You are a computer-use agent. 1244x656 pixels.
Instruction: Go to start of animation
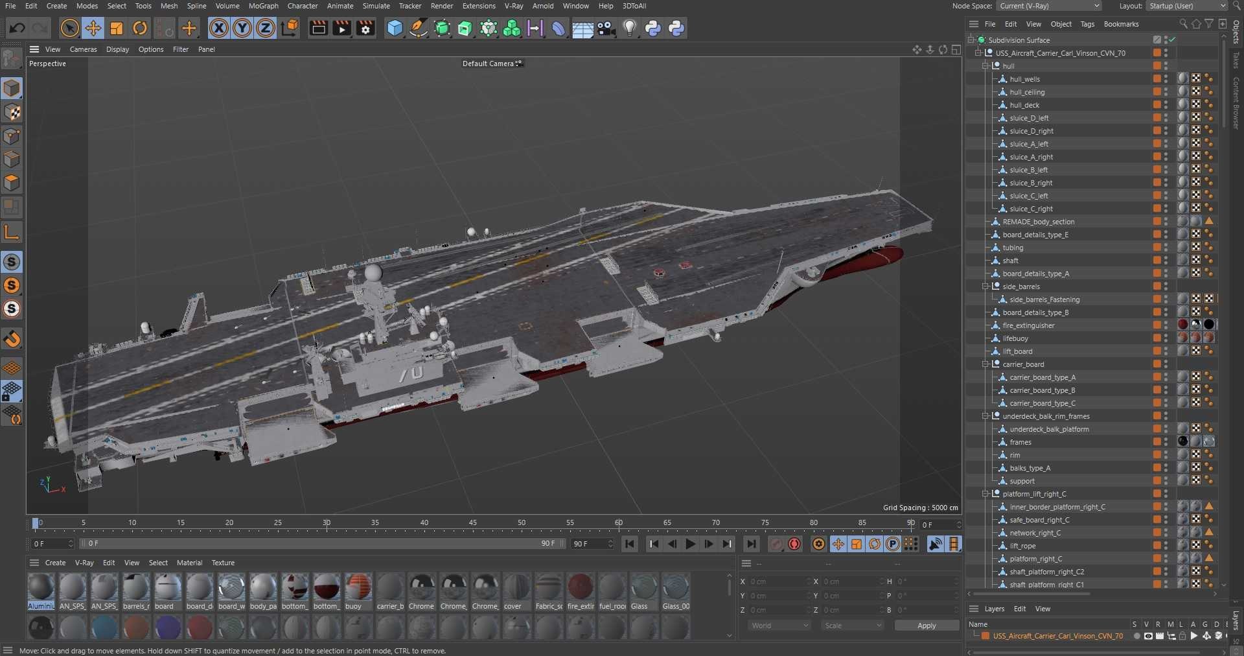(629, 544)
